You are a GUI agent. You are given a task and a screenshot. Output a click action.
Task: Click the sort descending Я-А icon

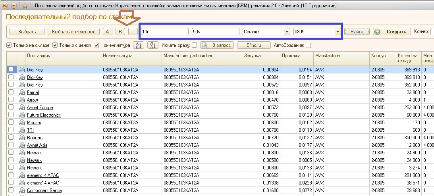[x=153, y=45]
